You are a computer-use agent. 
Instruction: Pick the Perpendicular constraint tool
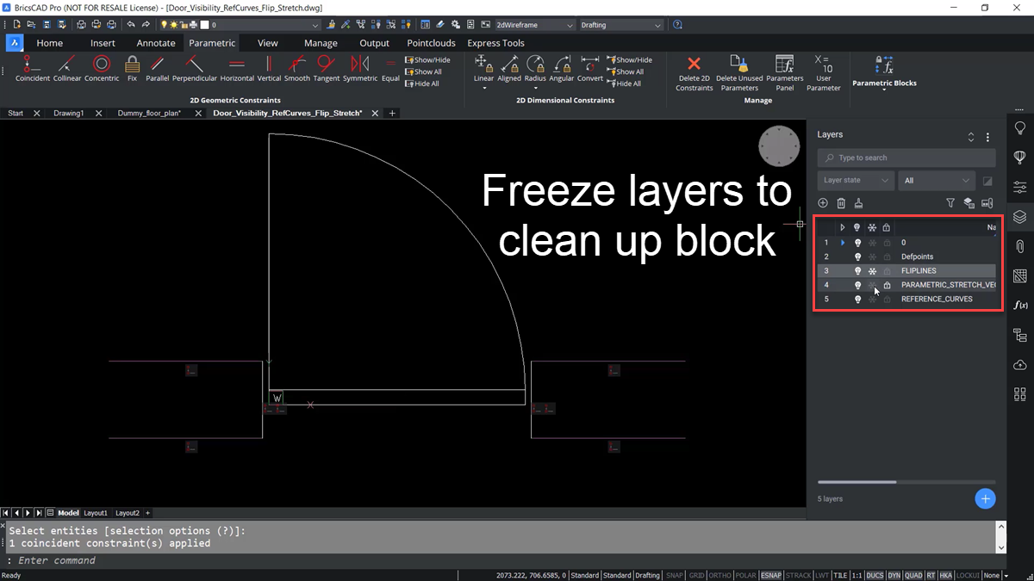(x=195, y=68)
